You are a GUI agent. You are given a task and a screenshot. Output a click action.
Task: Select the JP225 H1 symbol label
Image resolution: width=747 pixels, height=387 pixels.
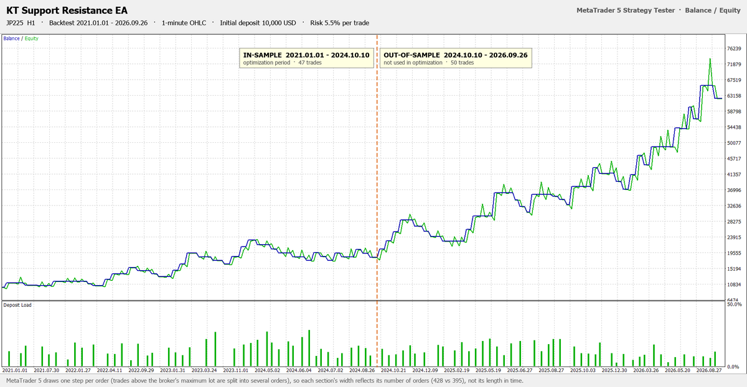[x=21, y=23]
